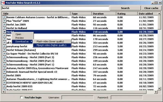The image size is (163, 102).
Task: Click the vertical scrollbar thumb
Action: point(159,22)
